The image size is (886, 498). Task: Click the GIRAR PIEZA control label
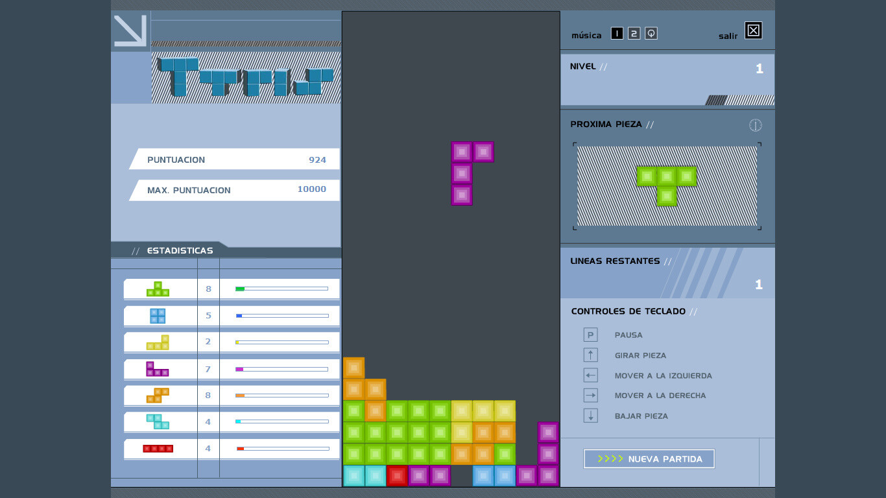[640, 355]
